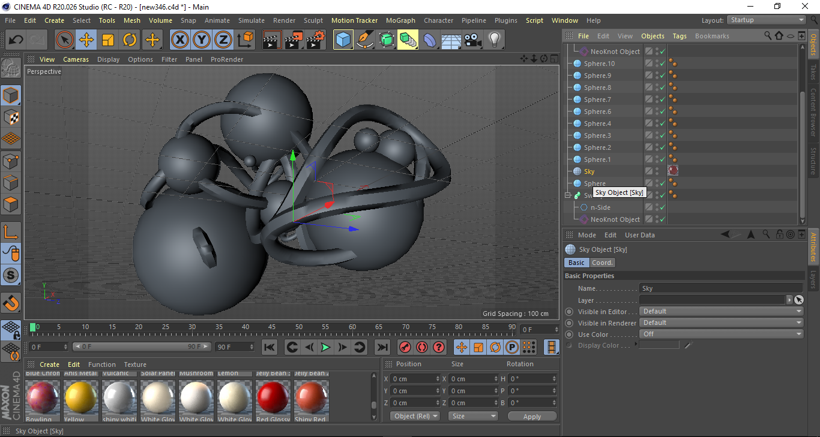Open the Use Color dropdown

point(721,334)
